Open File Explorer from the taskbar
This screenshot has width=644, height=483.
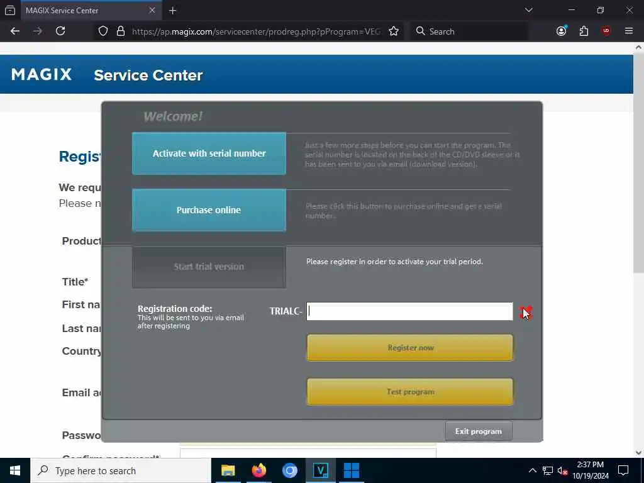(x=228, y=470)
